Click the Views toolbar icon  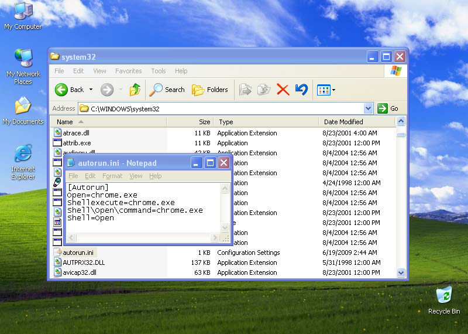point(324,90)
